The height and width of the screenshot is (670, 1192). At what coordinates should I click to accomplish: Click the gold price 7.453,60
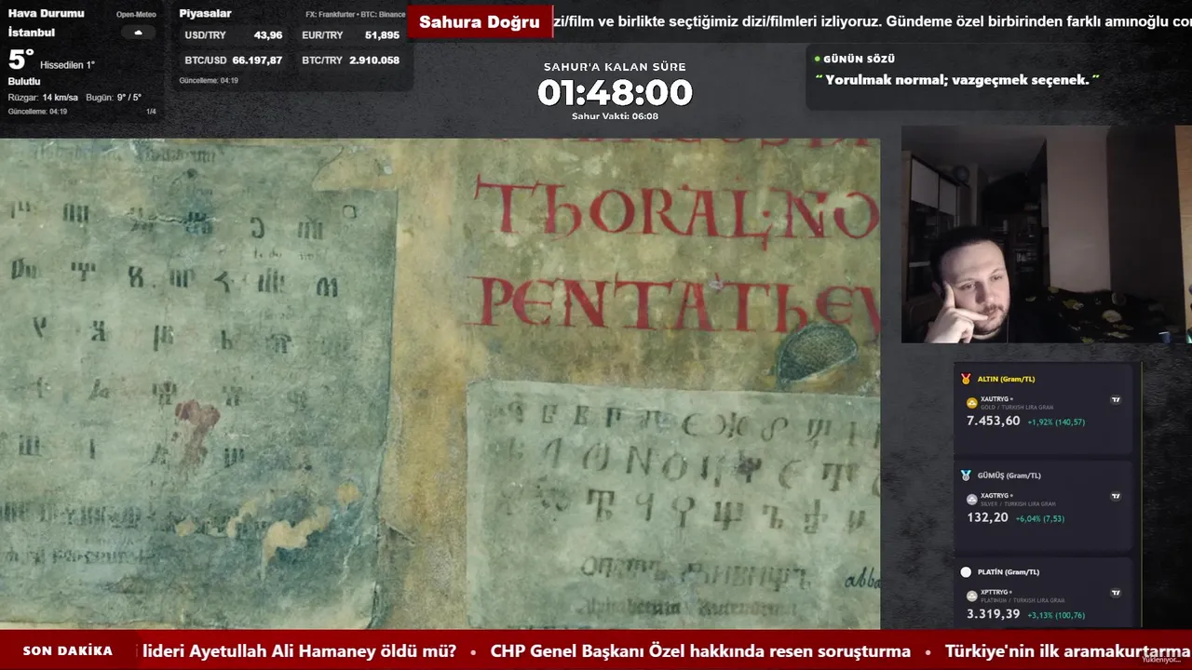(993, 422)
